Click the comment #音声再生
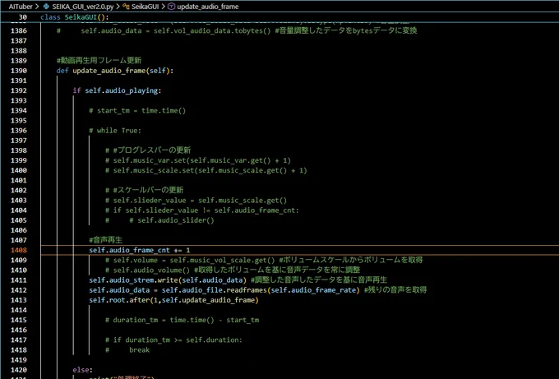This screenshot has width=559, height=379. pos(105,240)
